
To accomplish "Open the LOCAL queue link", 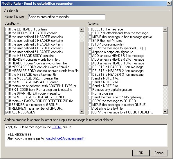I will coord(57,127).
